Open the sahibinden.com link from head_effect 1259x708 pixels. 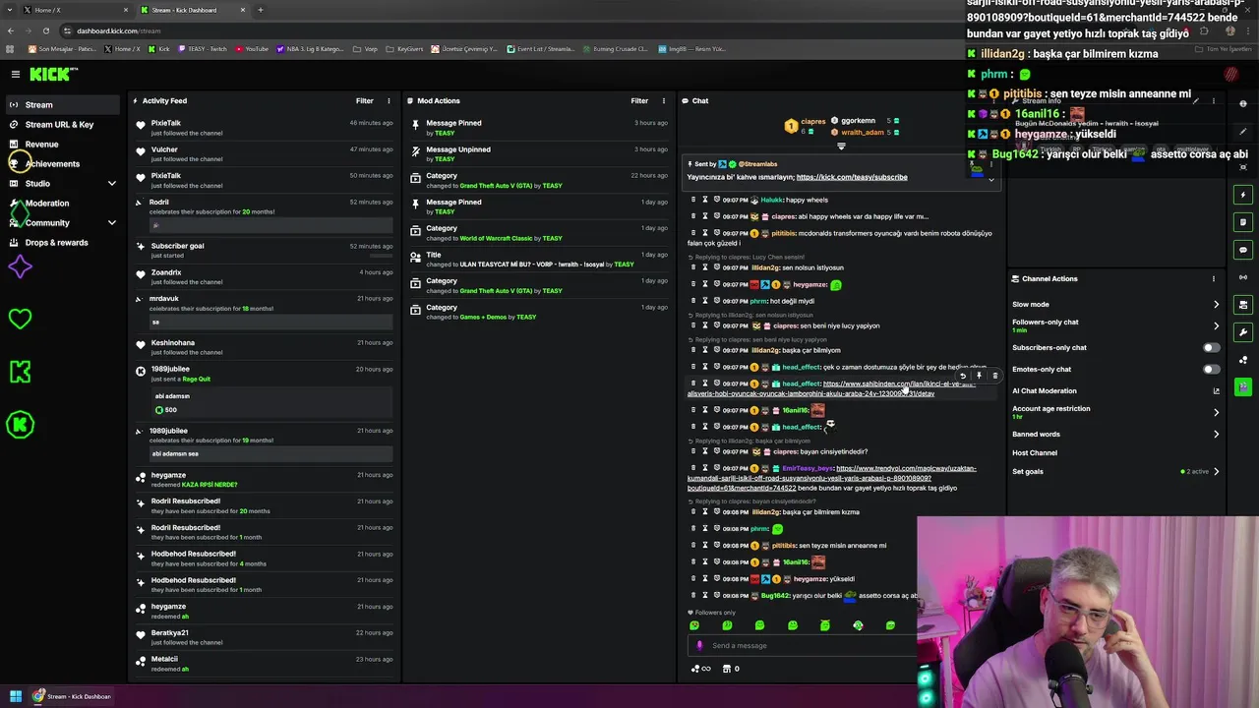click(x=831, y=388)
